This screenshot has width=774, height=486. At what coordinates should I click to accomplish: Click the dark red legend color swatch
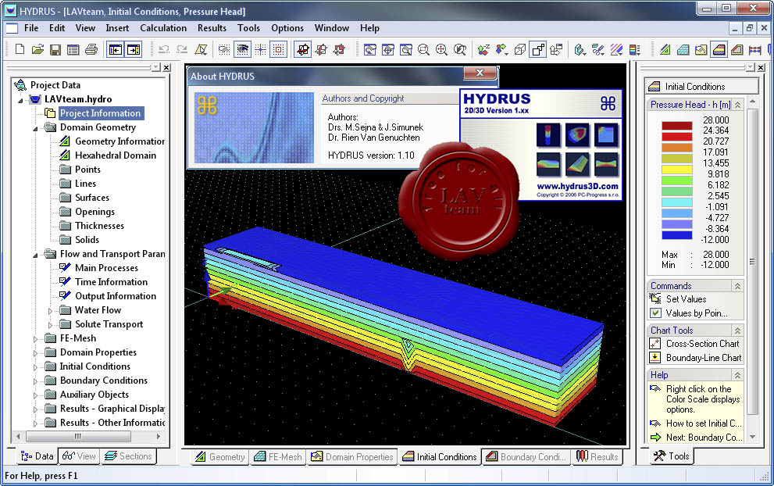point(676,126)
